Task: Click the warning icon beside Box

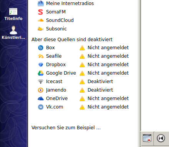Action: tap(82, 48)
